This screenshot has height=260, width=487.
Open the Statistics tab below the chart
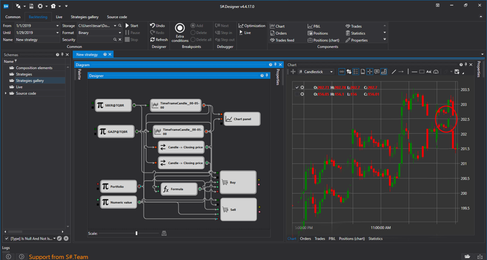(375, 239)
